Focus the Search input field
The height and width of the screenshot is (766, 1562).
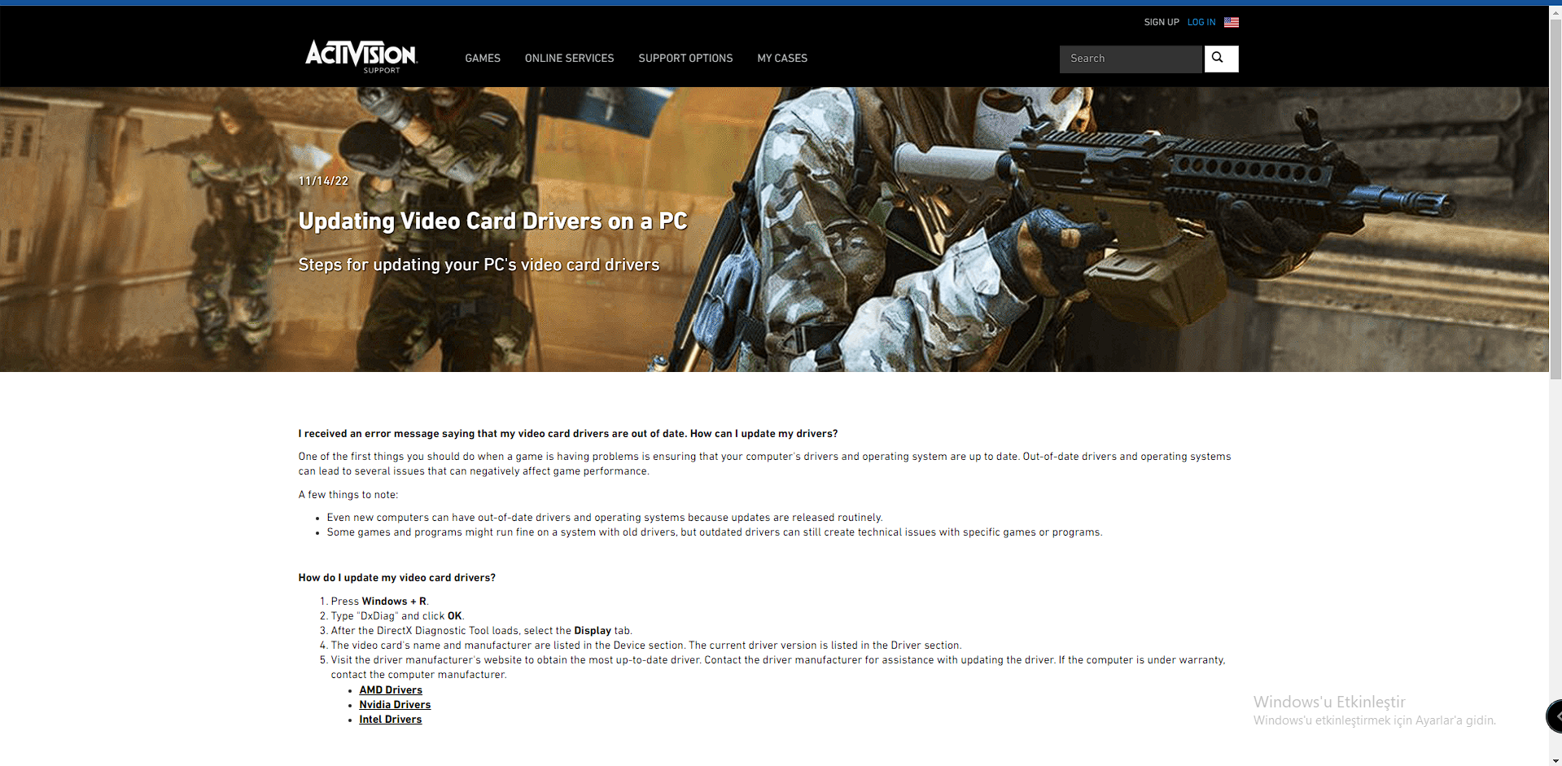(1131, 59)
